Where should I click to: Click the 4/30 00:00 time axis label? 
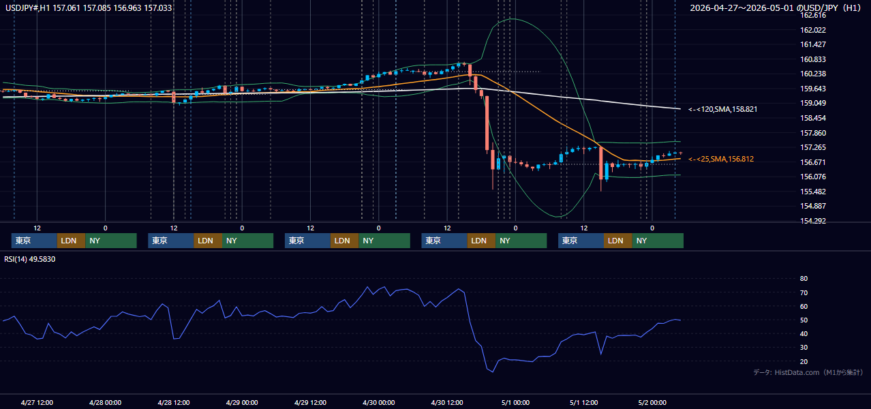click(378, 403)
